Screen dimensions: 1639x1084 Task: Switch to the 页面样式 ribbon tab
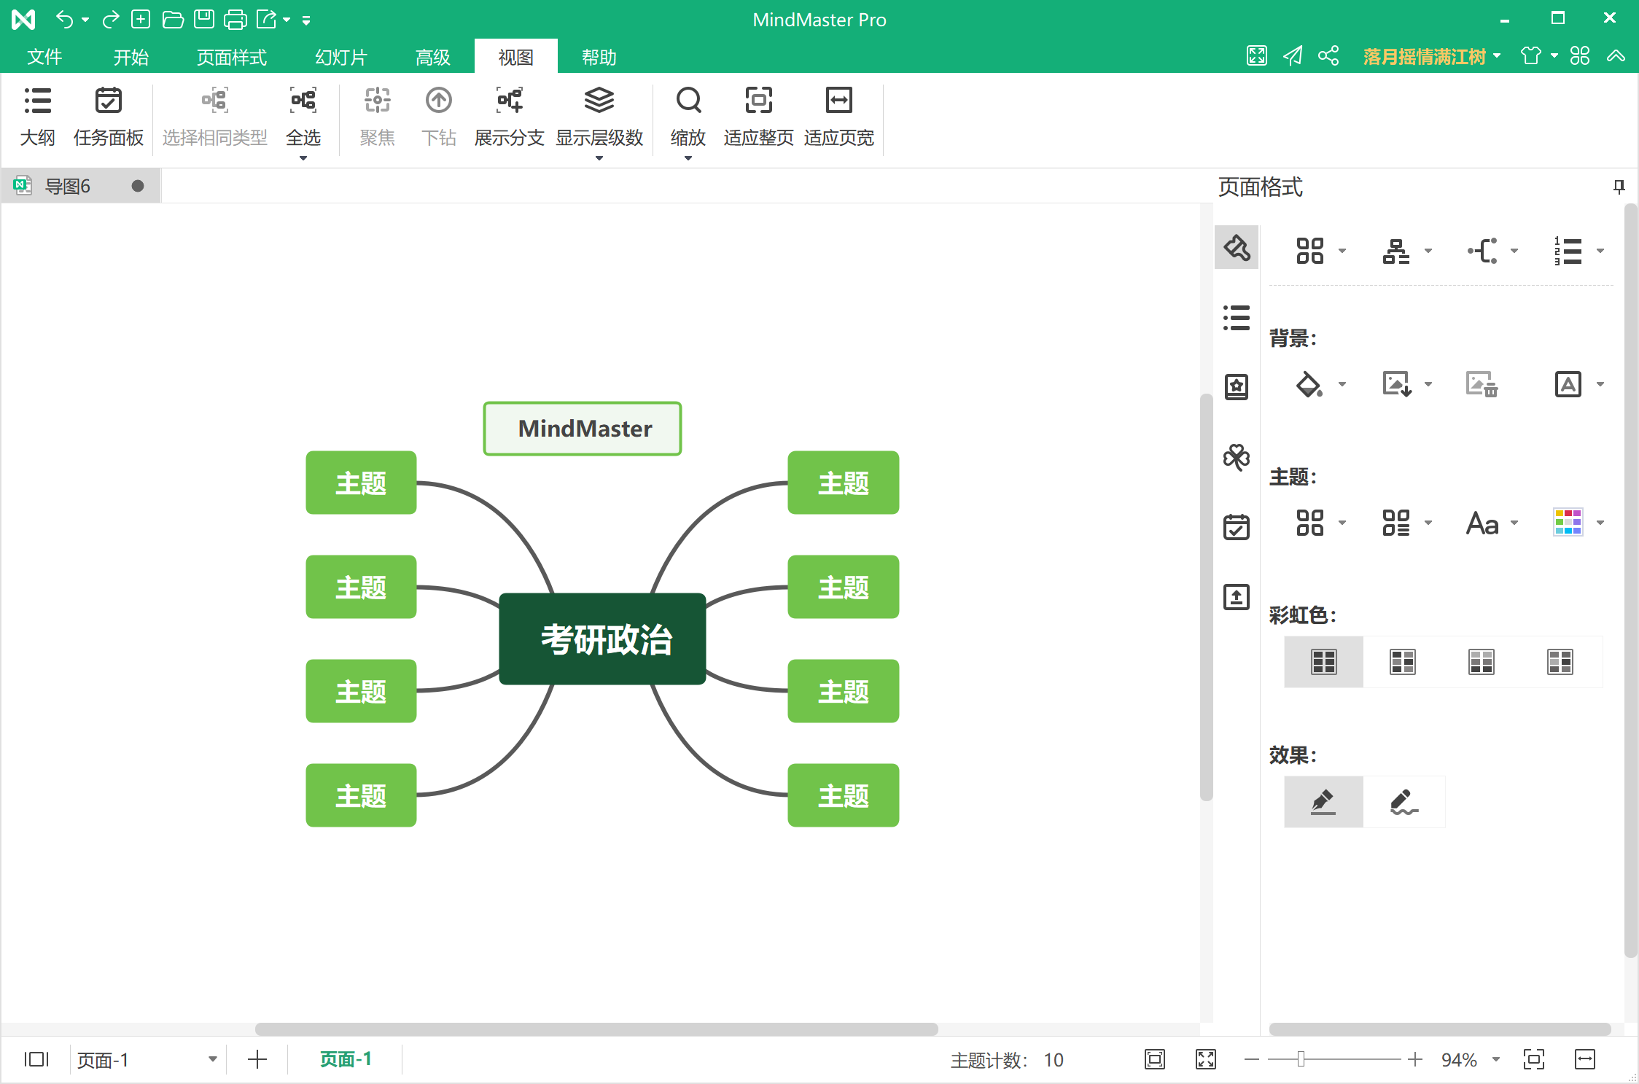232,57
